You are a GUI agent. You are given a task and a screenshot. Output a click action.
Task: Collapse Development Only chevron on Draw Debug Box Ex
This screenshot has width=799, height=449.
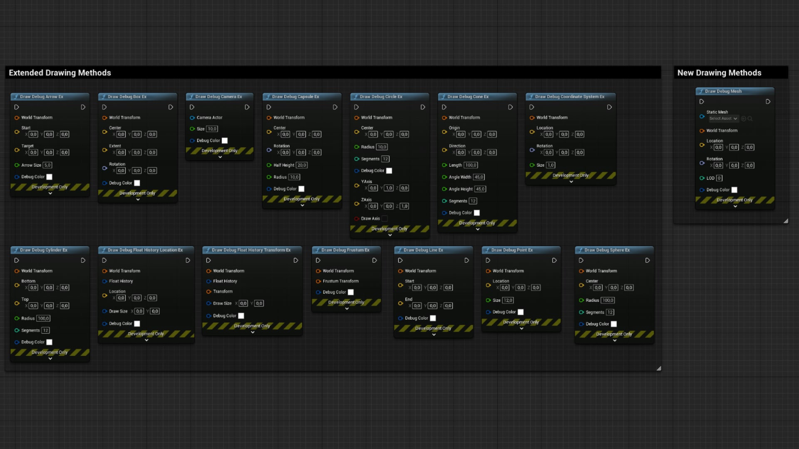138,200
